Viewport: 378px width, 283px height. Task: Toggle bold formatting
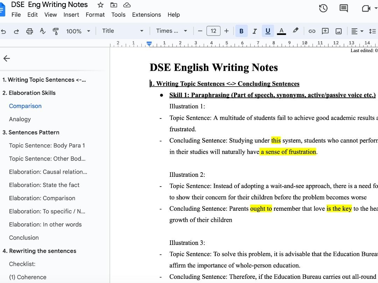tap(241, 31)
